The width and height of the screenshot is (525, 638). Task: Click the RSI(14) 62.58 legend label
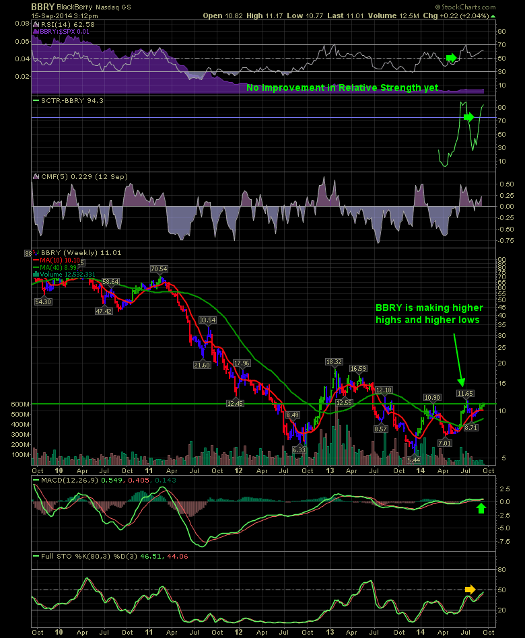coord(68,24)
